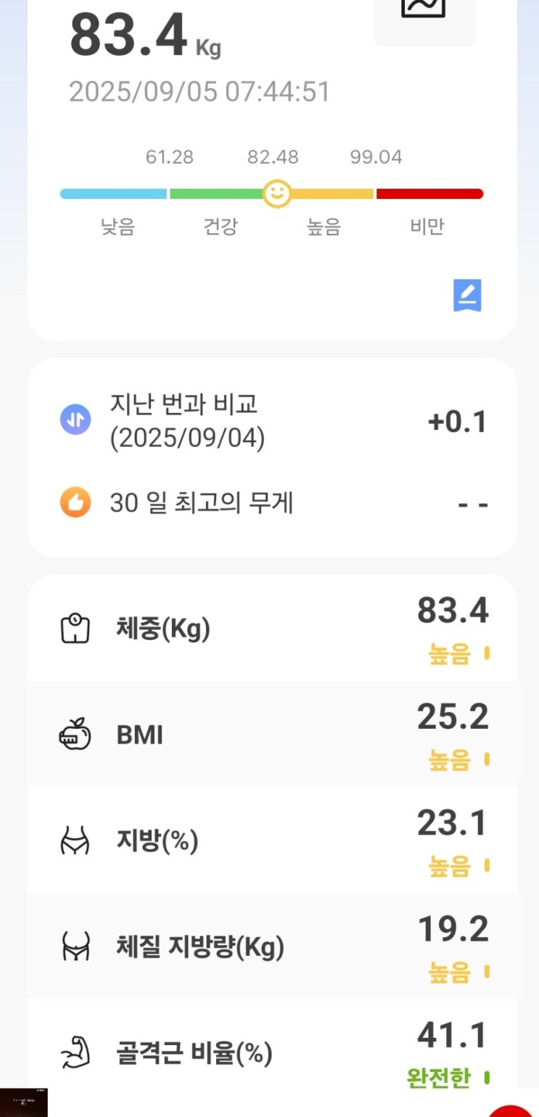Tap the orange thumbs-up icon
This screenshot has height=1117, width=539.
point(75,502)
